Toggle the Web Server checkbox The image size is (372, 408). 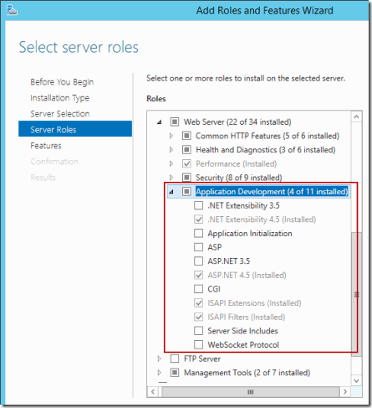(175, 121)
